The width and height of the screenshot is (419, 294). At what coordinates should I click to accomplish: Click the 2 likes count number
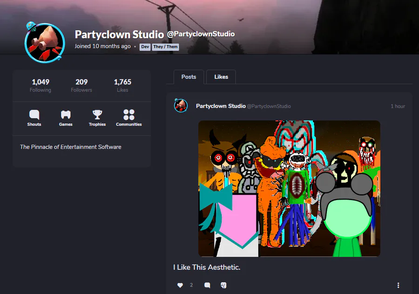coord(191,285)
